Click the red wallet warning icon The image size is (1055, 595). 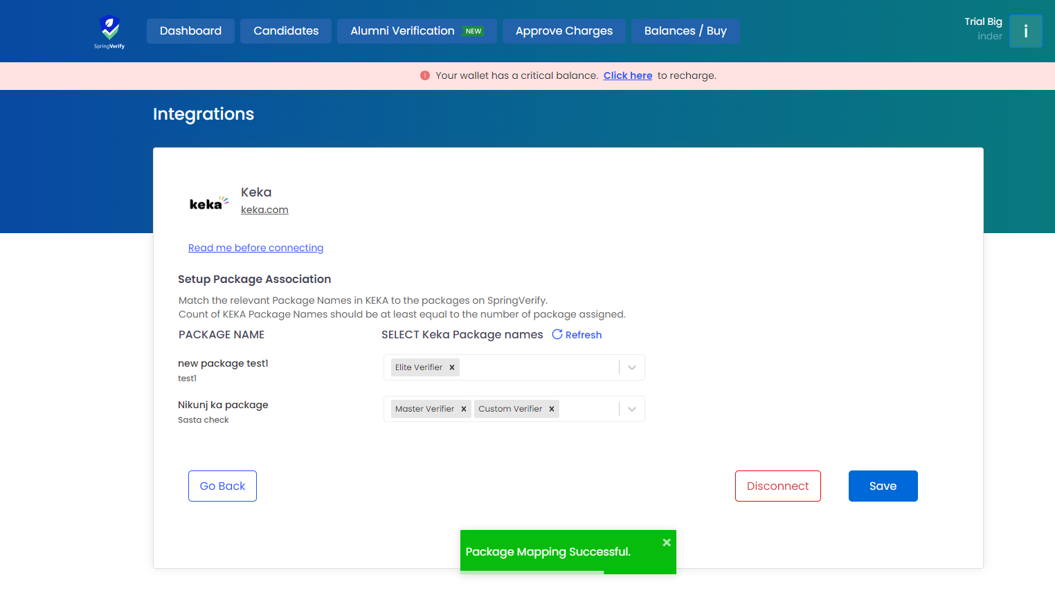click(x=425, y=75)
